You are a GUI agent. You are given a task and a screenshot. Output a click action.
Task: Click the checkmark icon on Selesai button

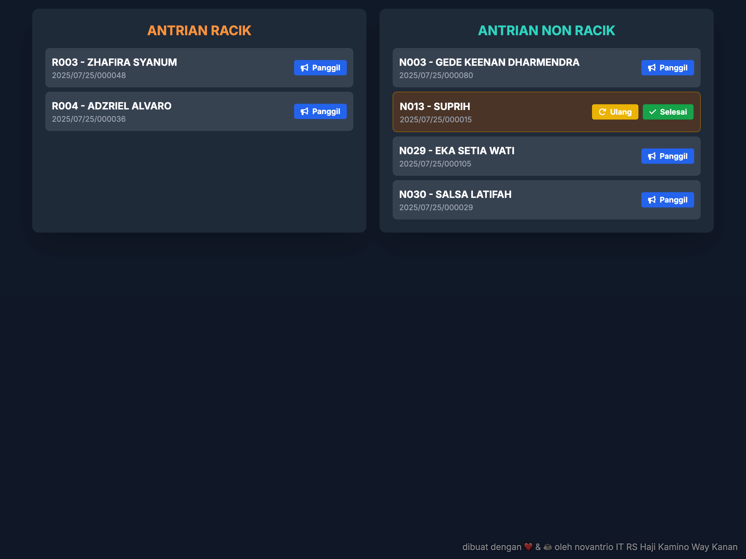(653, 112)
